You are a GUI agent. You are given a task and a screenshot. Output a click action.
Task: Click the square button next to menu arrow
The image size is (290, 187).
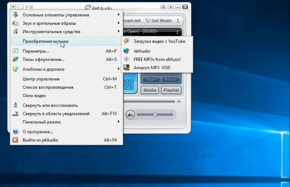click(20, 7)
